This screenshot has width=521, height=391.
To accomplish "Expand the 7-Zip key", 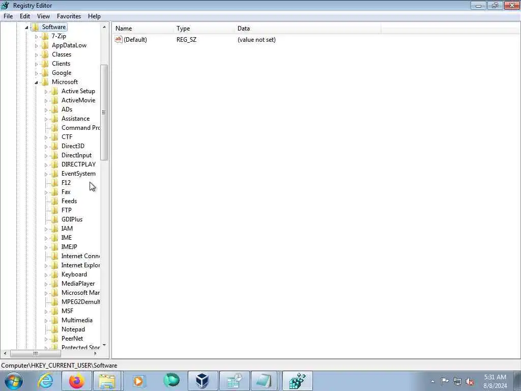I will point(36,36).
